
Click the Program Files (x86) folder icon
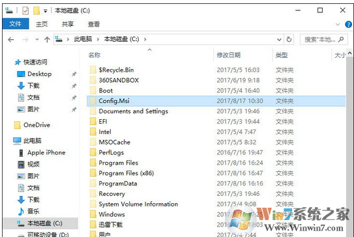point(93,173)
